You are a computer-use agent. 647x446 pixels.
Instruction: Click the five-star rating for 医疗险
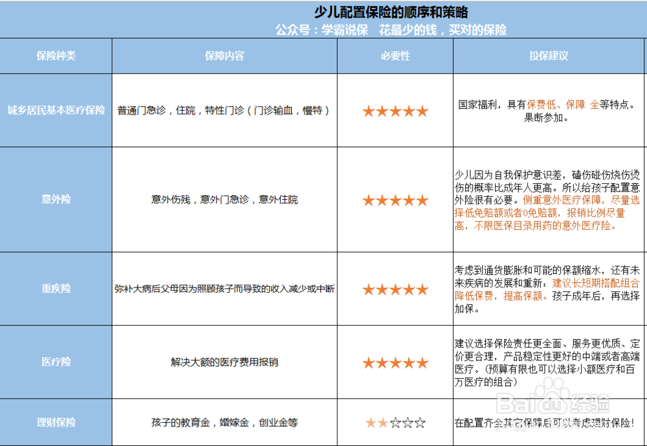395,363
